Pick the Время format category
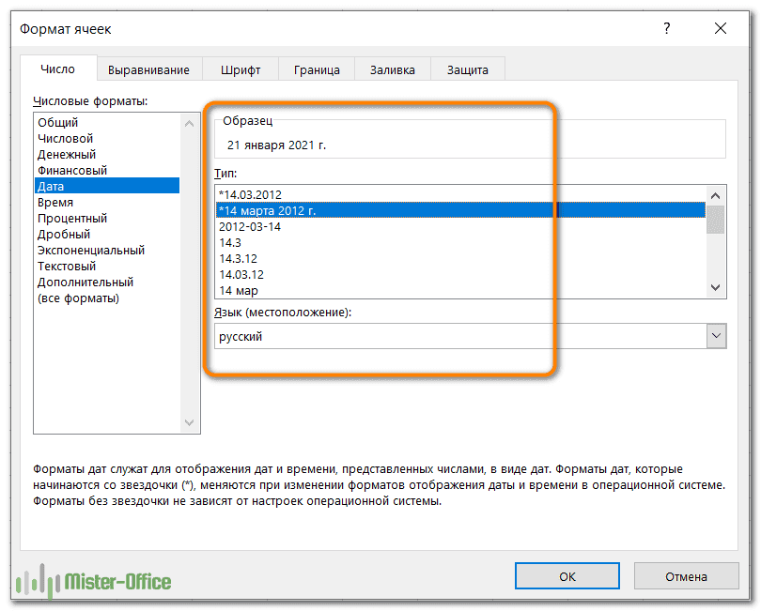Screen dimensions: 761x611 click(x=55, y=203)
